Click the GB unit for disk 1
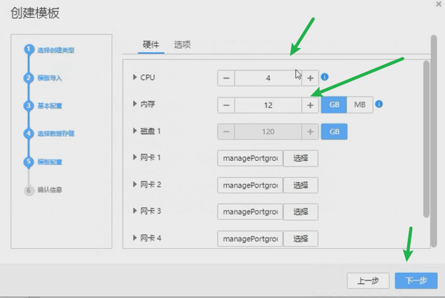Screen dimensions: 445x298 334,132
